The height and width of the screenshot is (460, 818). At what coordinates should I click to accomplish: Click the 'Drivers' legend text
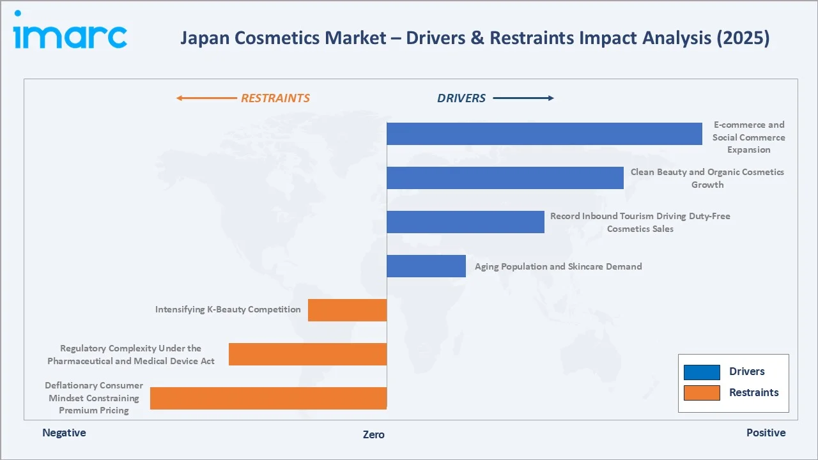click(747, 372)
